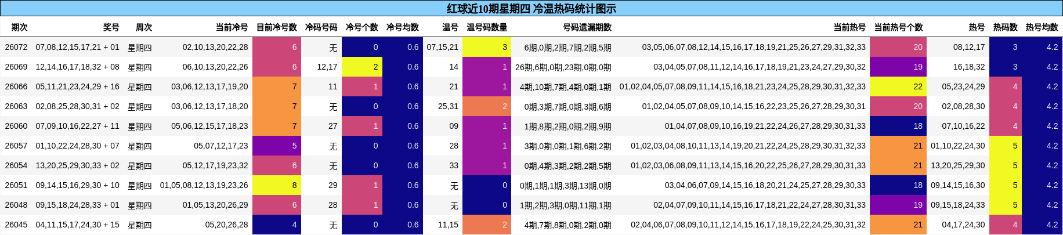
Task: Click the purple cold count cell 5
Action: pyautogui.click(x=277, y=146)
